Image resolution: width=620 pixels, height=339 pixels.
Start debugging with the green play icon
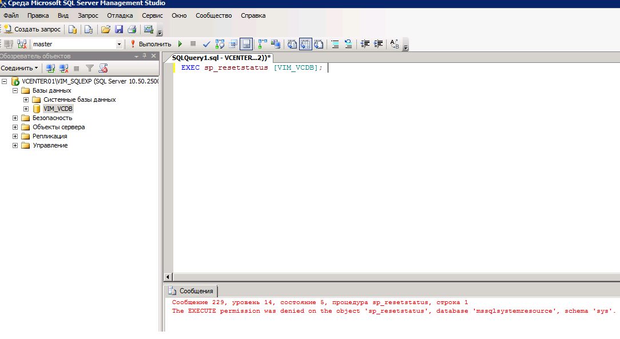pyautogui.click(x=180, y=44)
